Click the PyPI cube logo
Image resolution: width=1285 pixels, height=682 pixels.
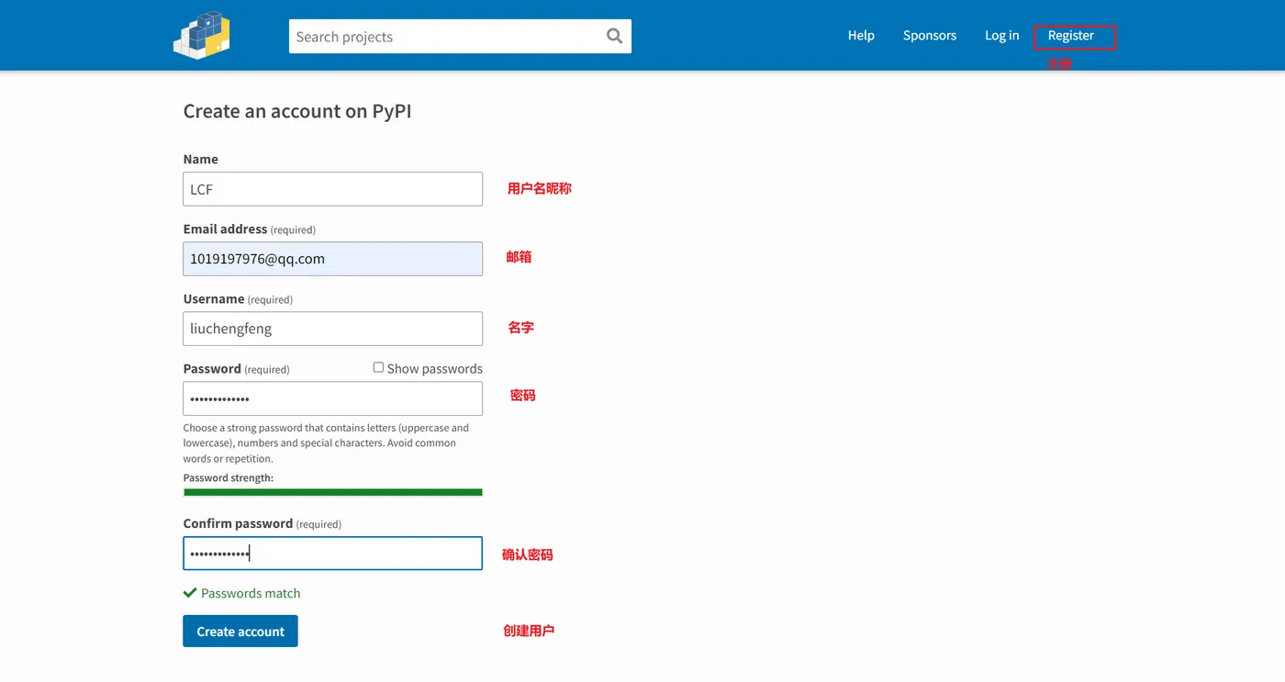(201, 35)
